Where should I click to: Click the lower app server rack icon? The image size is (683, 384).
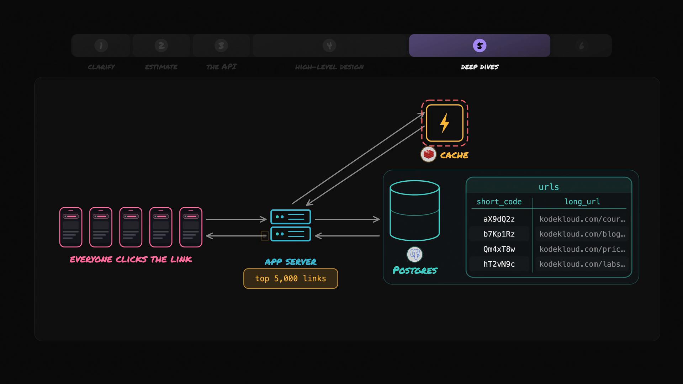click(291, 234)
